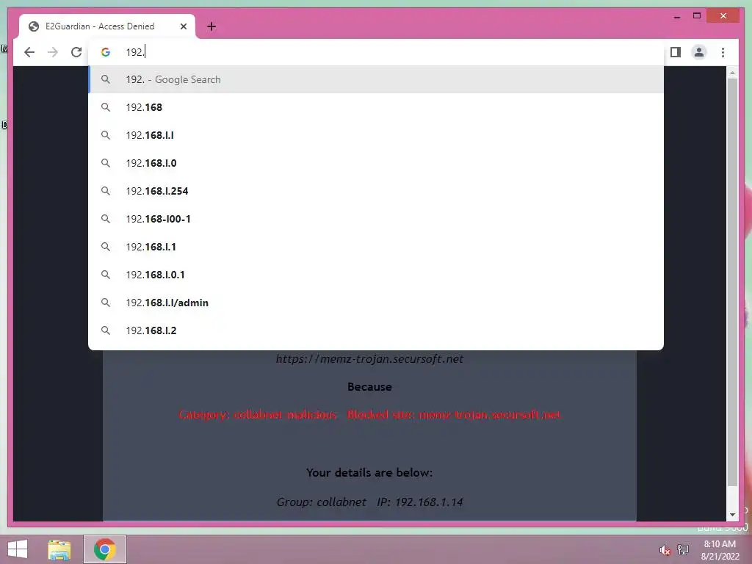752x564 pixels.
Task: Click the Group: collabnet IP: 192.168.1.14 line
Action: [370, 502]
